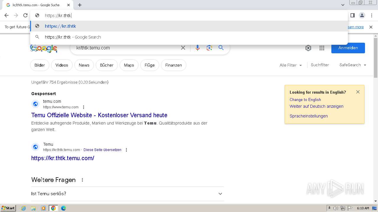
Task: Open the Learn more link in info bar
Action: coord(356,27)
